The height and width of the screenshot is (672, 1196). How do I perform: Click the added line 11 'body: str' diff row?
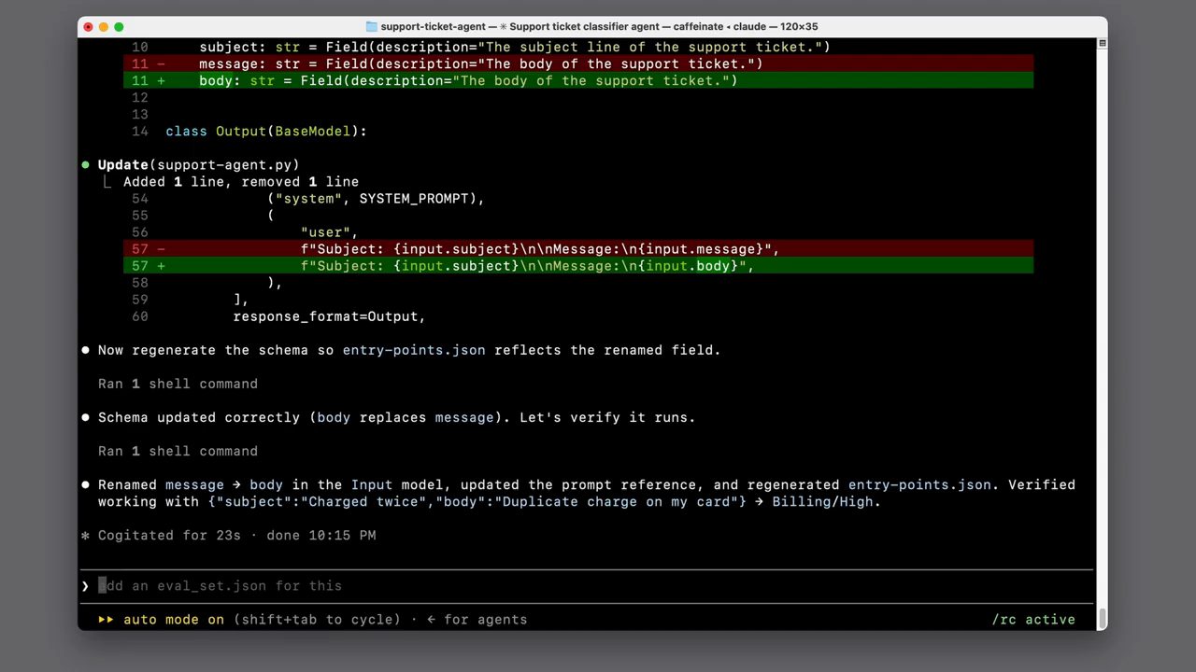[x=578, y=81]
